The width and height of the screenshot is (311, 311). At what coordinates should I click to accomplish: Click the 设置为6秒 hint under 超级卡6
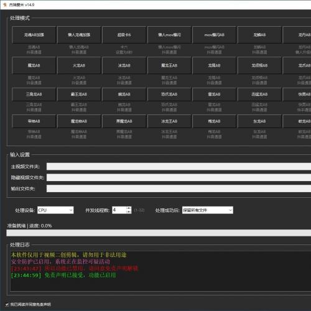pyautogui.click(x=124, y=52)
